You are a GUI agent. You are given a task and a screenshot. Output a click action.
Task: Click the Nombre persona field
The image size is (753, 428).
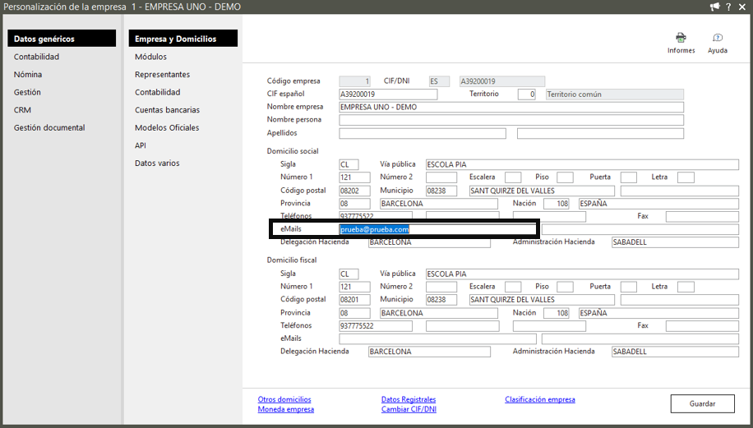(x=511, y=120)
